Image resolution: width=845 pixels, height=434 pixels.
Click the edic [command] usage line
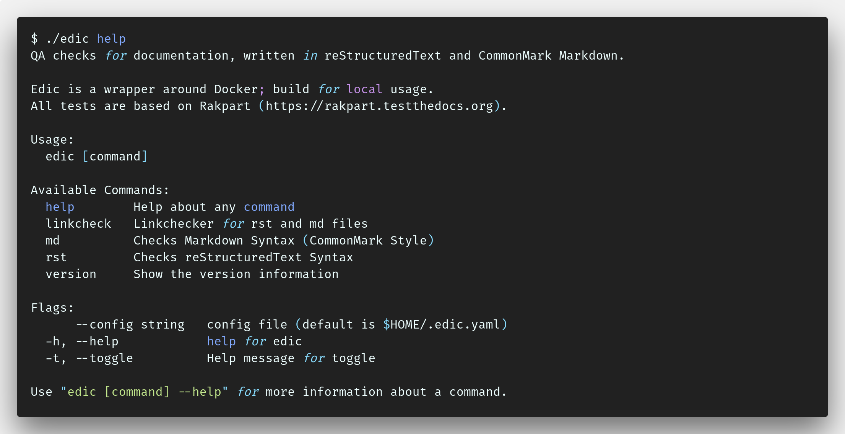(x=97, y=156)
